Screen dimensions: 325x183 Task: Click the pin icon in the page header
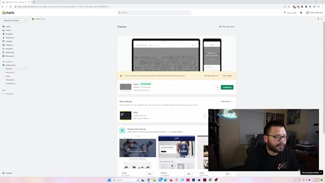[x=318, y=19]
